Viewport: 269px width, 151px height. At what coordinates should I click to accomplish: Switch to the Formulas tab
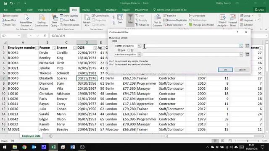coord(61,10)
